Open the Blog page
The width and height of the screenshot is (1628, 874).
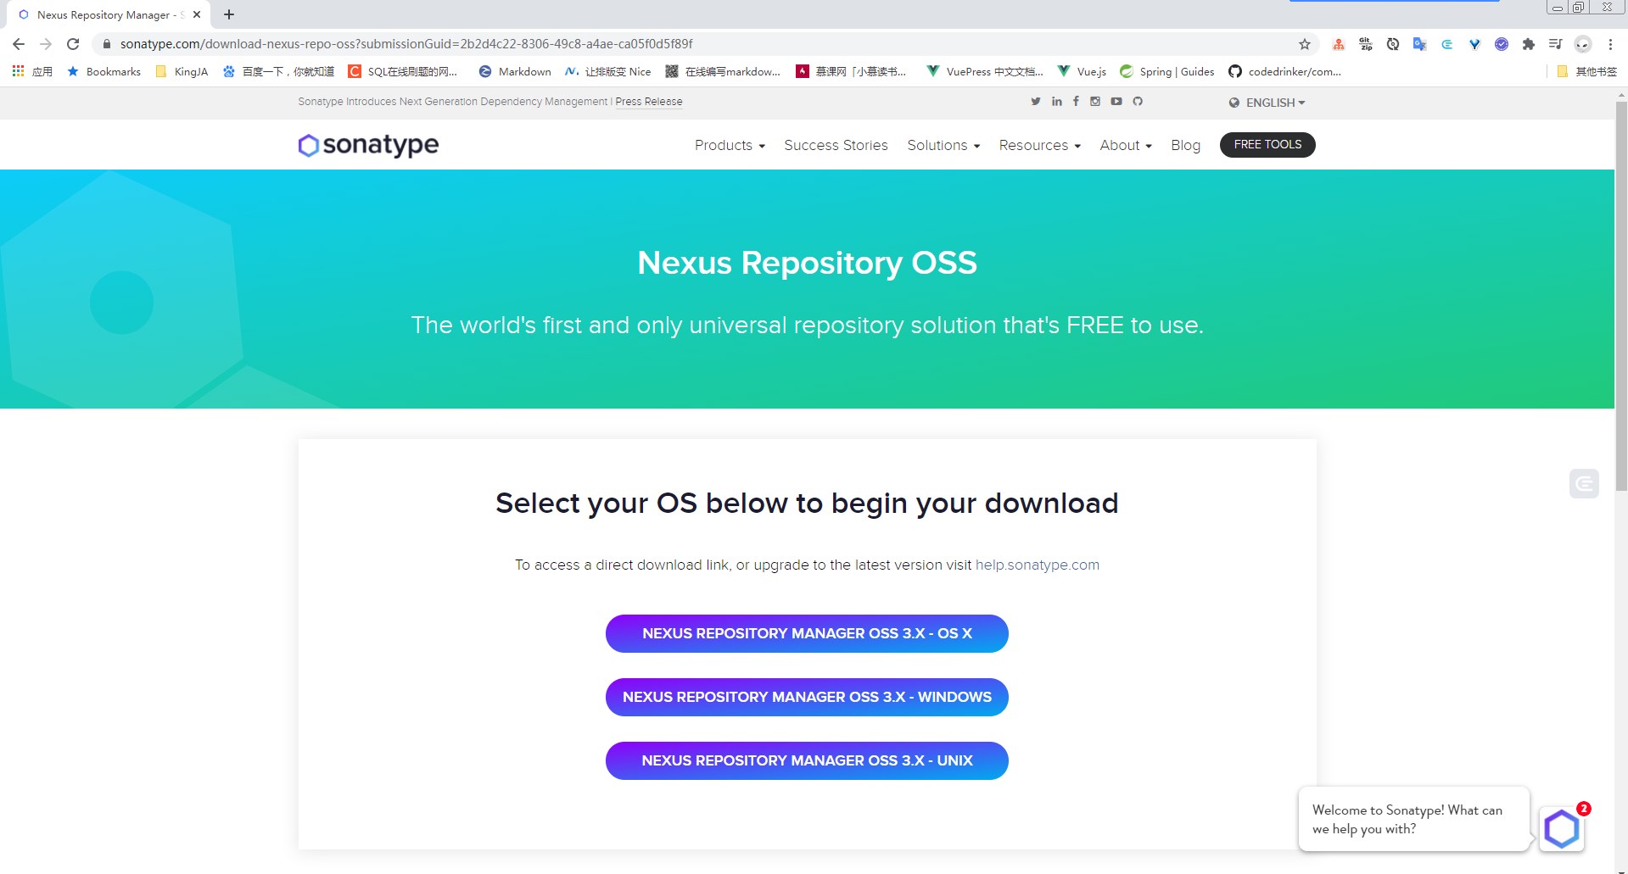(1185, 145)
